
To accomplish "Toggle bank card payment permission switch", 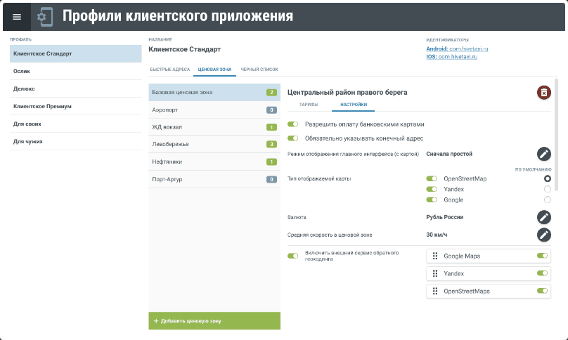I will click(x=293, y=124).
